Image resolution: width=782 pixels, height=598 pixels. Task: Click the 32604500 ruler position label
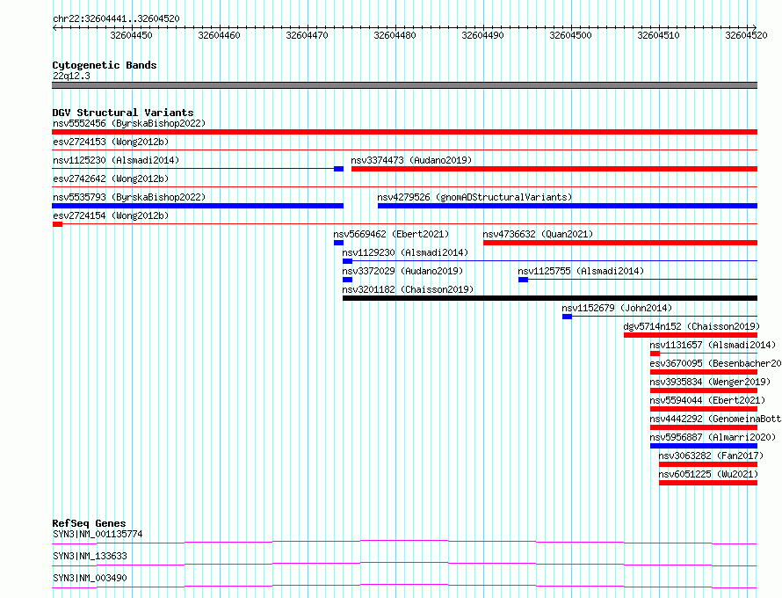click(x=570, y=35)
